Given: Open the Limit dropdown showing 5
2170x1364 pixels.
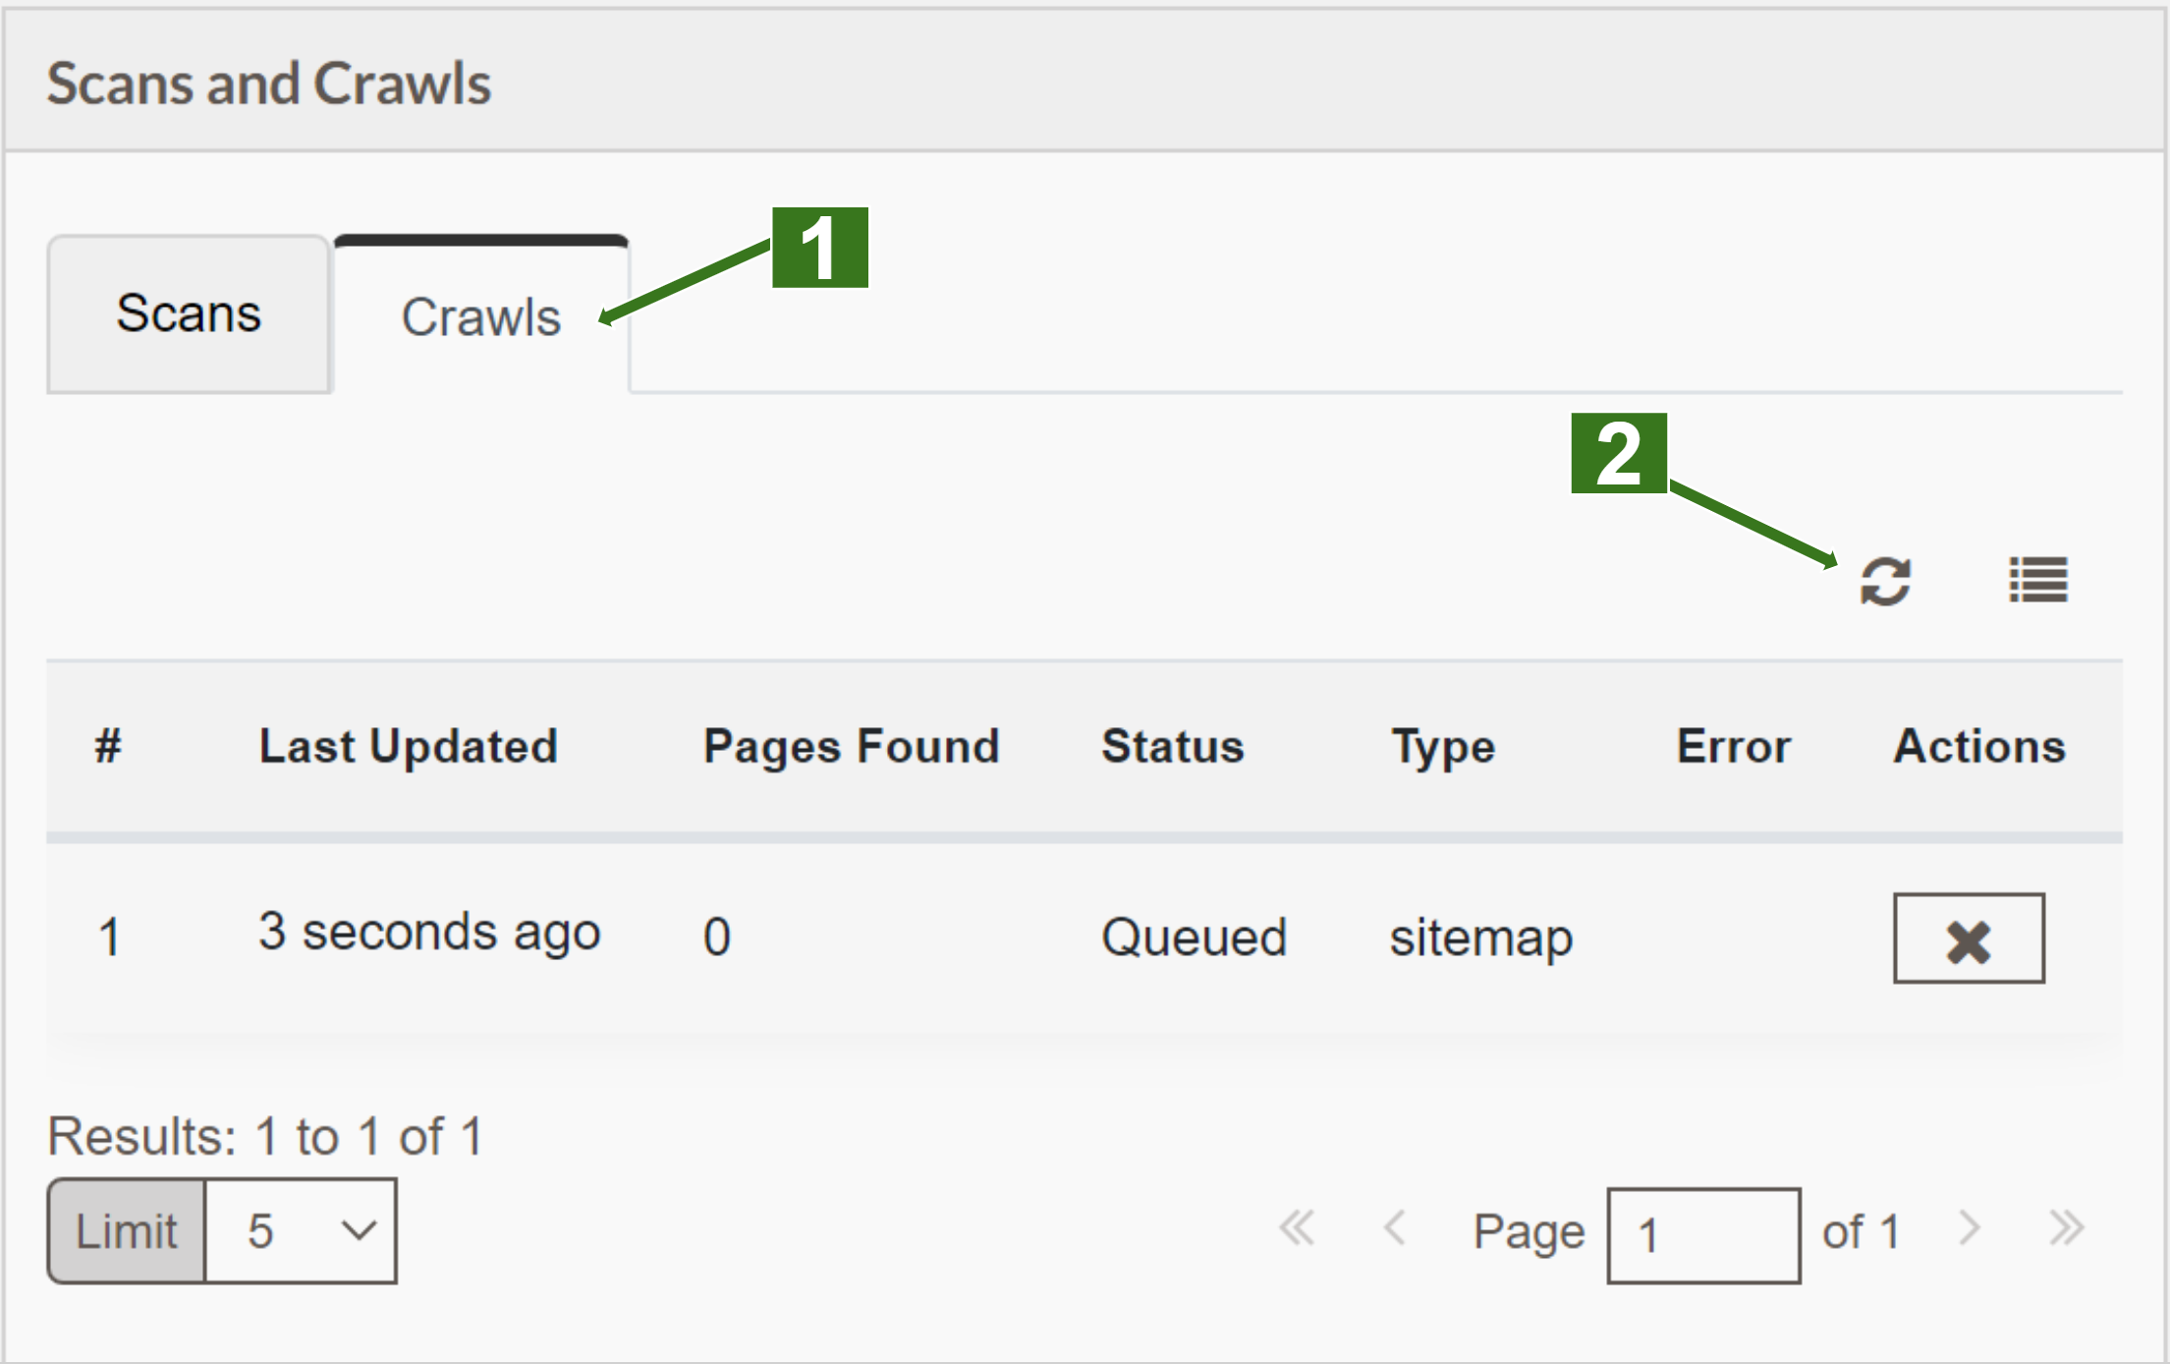Looking at the screenshot, I should [301, 1231].
